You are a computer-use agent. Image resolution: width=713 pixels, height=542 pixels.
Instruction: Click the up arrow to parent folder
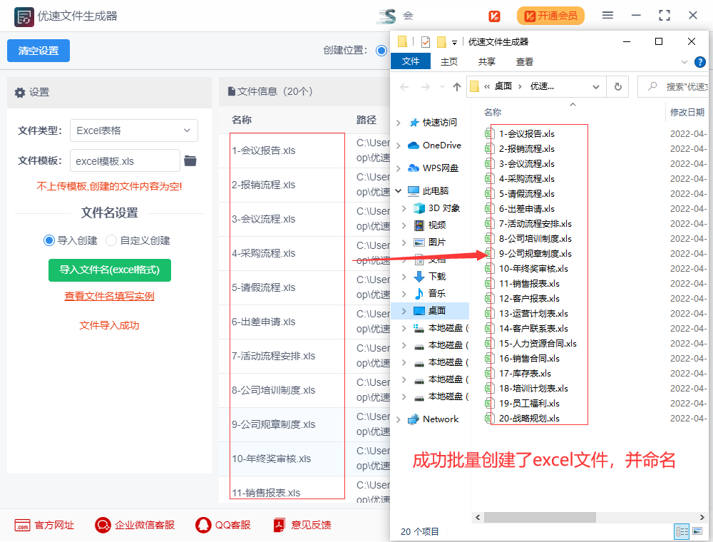point(455,86)
